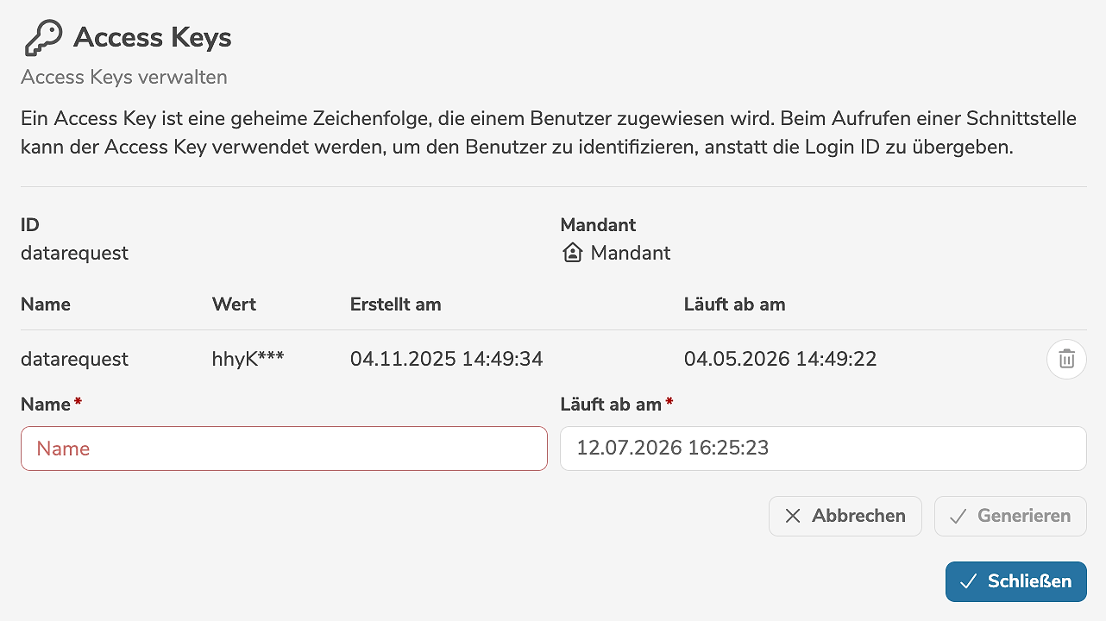
Task: Click the Name input field
Action: click(x=284, y=448)
